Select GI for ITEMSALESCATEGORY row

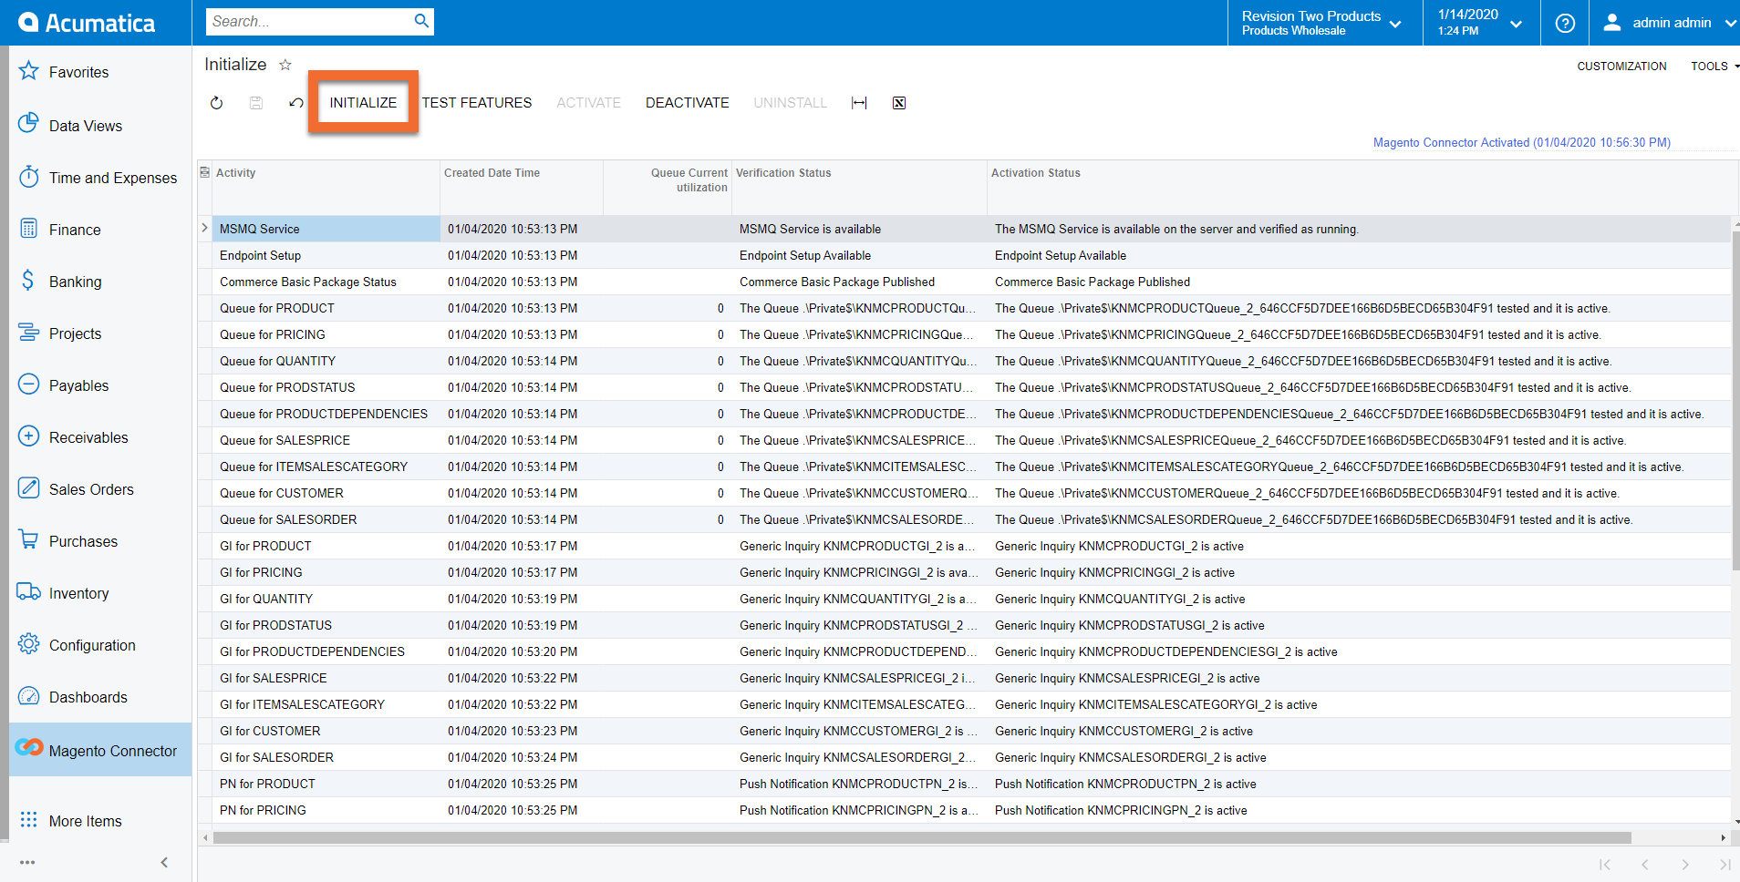[x=966, y=704]
